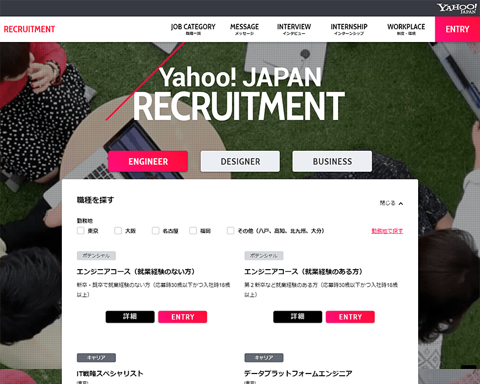Click the Yahoo! JAPAN logo at top right
Screen dimensions: 480x384
coord(456,7)
